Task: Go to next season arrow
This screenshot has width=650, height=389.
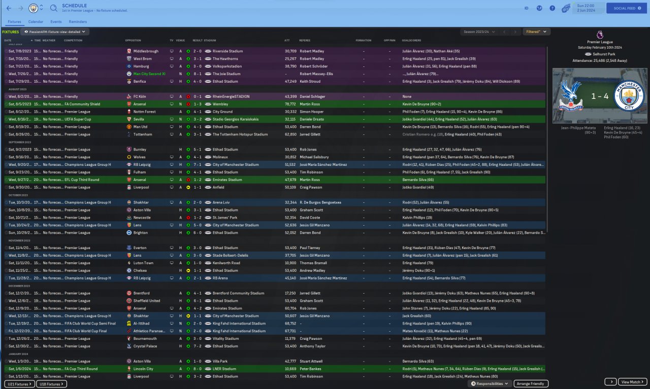Action: tap(516, 31)
